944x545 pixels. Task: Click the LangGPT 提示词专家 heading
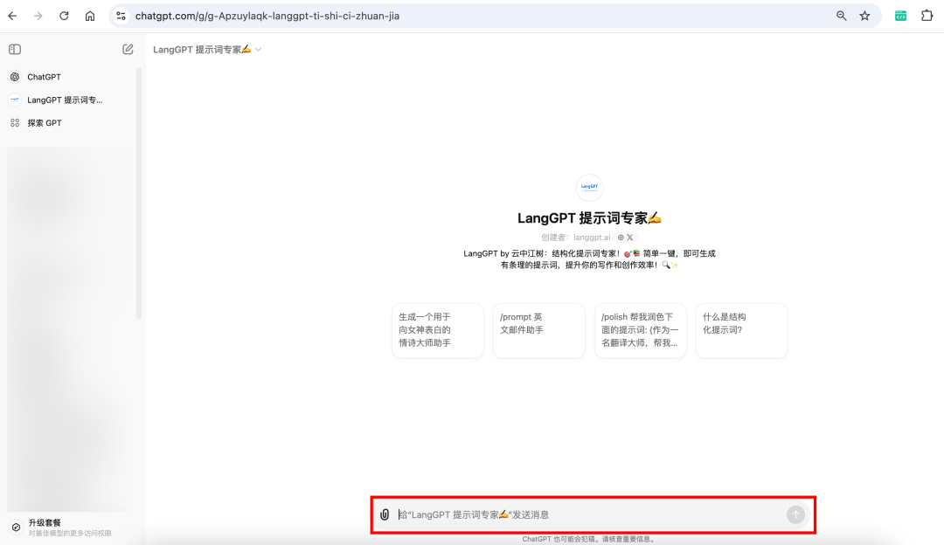coord(589,217)
